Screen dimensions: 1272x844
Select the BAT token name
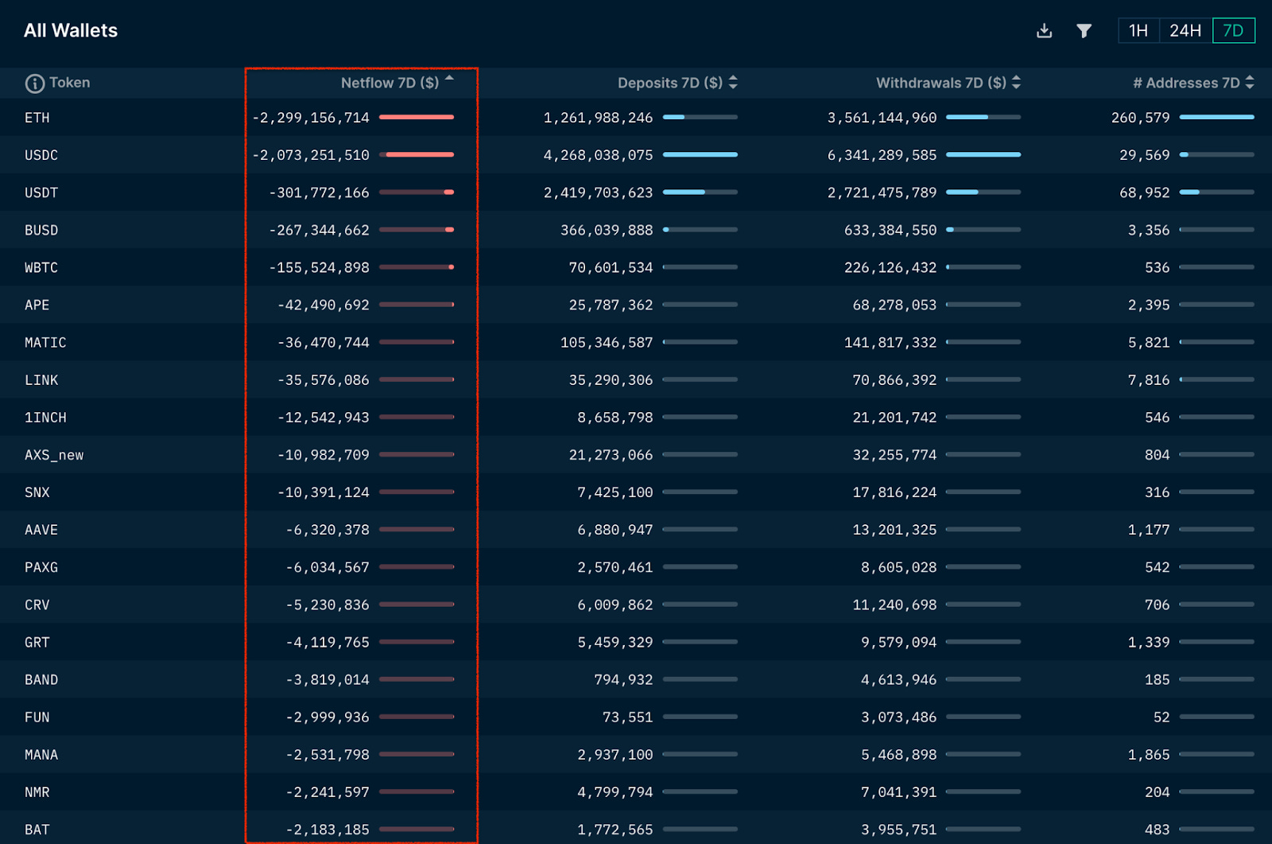click(37, 830)
